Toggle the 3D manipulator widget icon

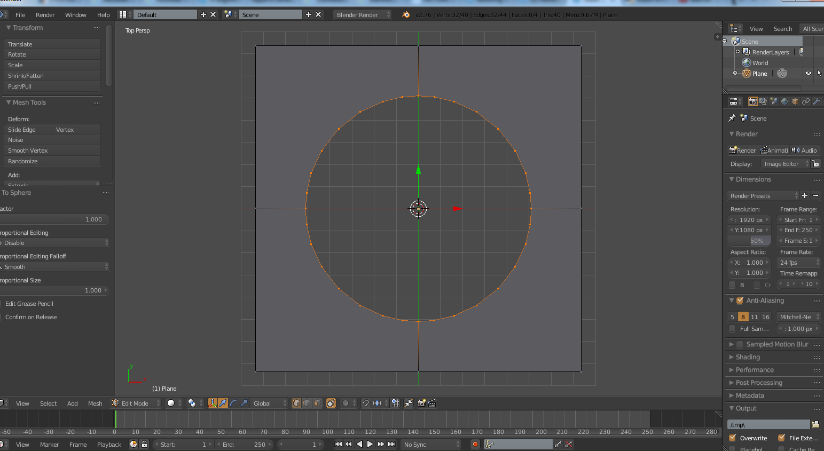point(213,403)
